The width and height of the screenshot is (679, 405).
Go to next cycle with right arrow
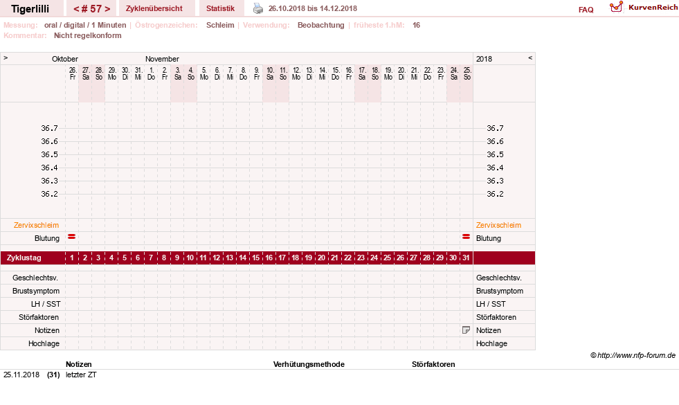[107, 9]
